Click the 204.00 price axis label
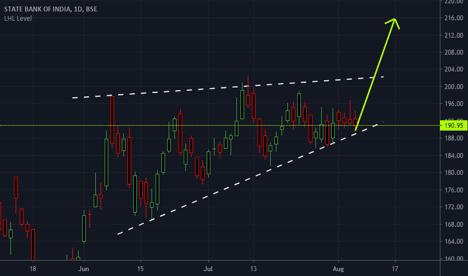The width and height of the screenshot is (468, 276). (453, 69)
